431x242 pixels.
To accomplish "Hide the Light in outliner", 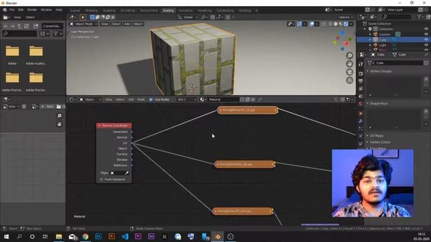I will point(426,45).
